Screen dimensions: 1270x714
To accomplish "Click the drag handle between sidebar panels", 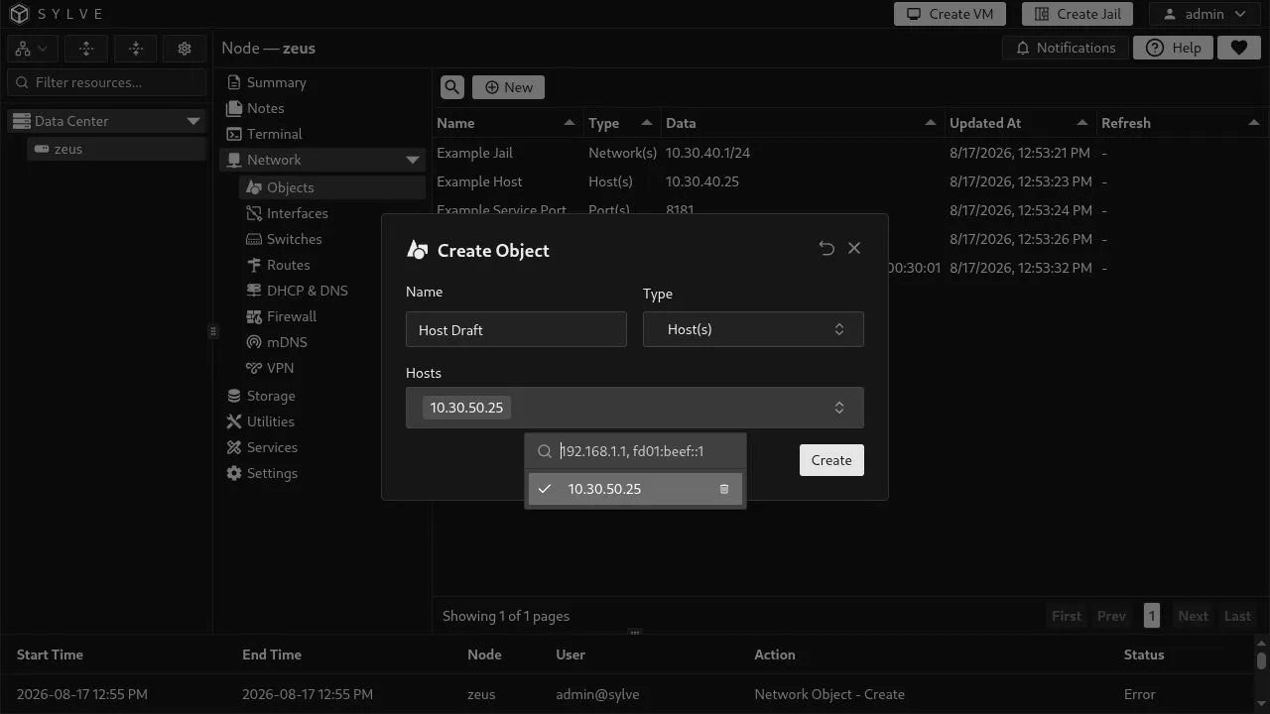I will pyautogui.click(x=212, y=331).
